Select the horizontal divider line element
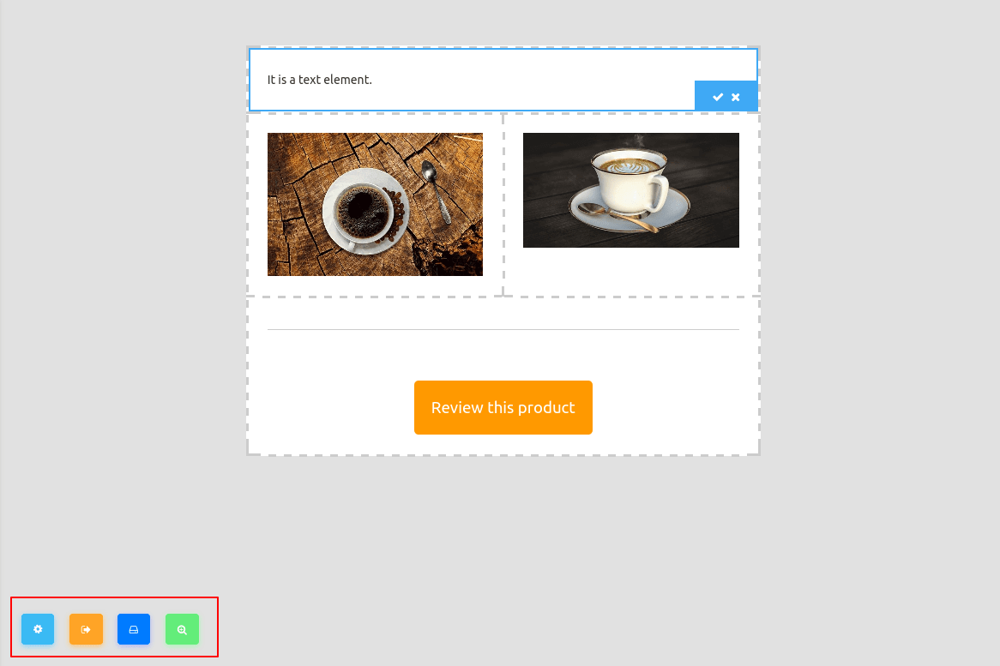Viewport: 1000px width, 666px height. (503, 329)
